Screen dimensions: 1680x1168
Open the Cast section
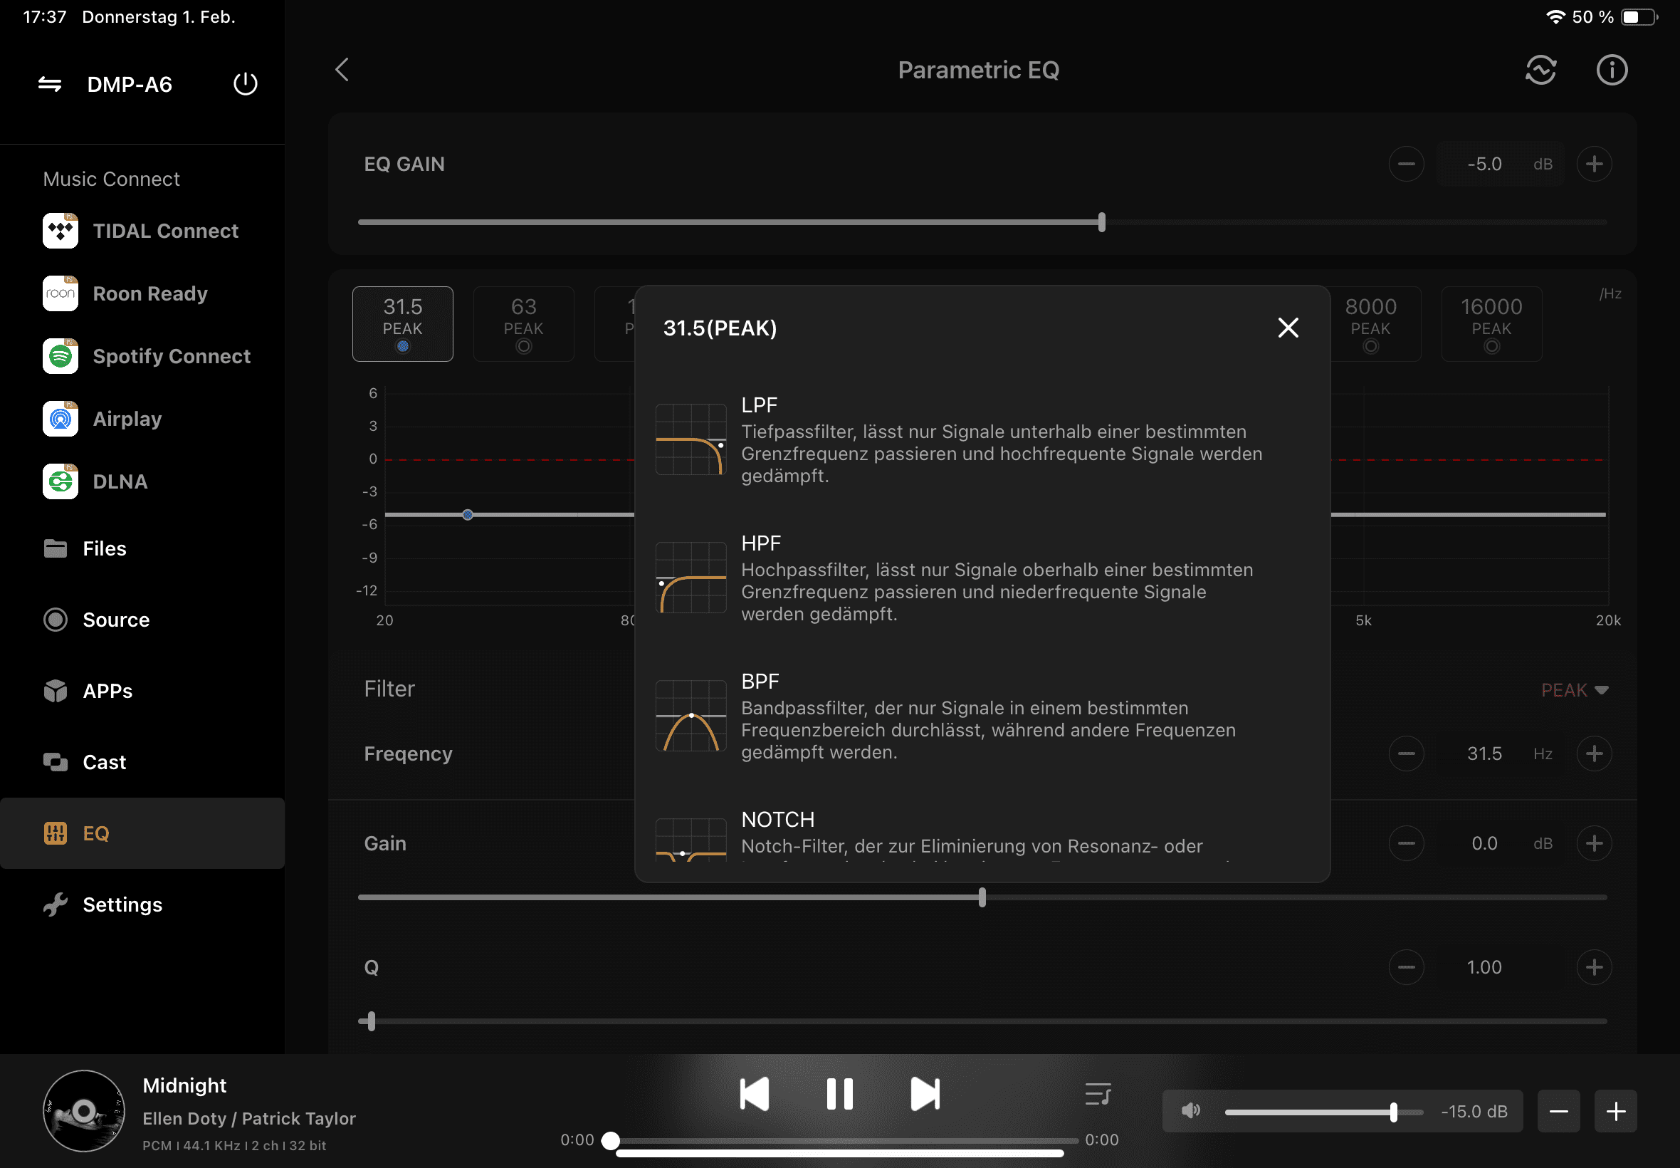(x=142, y=762)
